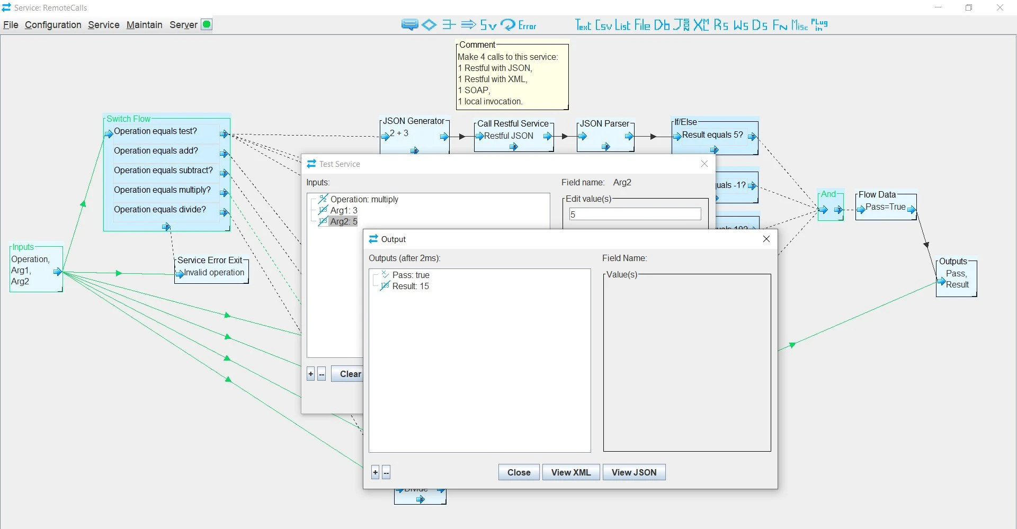Select the diamond decision tool icon

429,25
